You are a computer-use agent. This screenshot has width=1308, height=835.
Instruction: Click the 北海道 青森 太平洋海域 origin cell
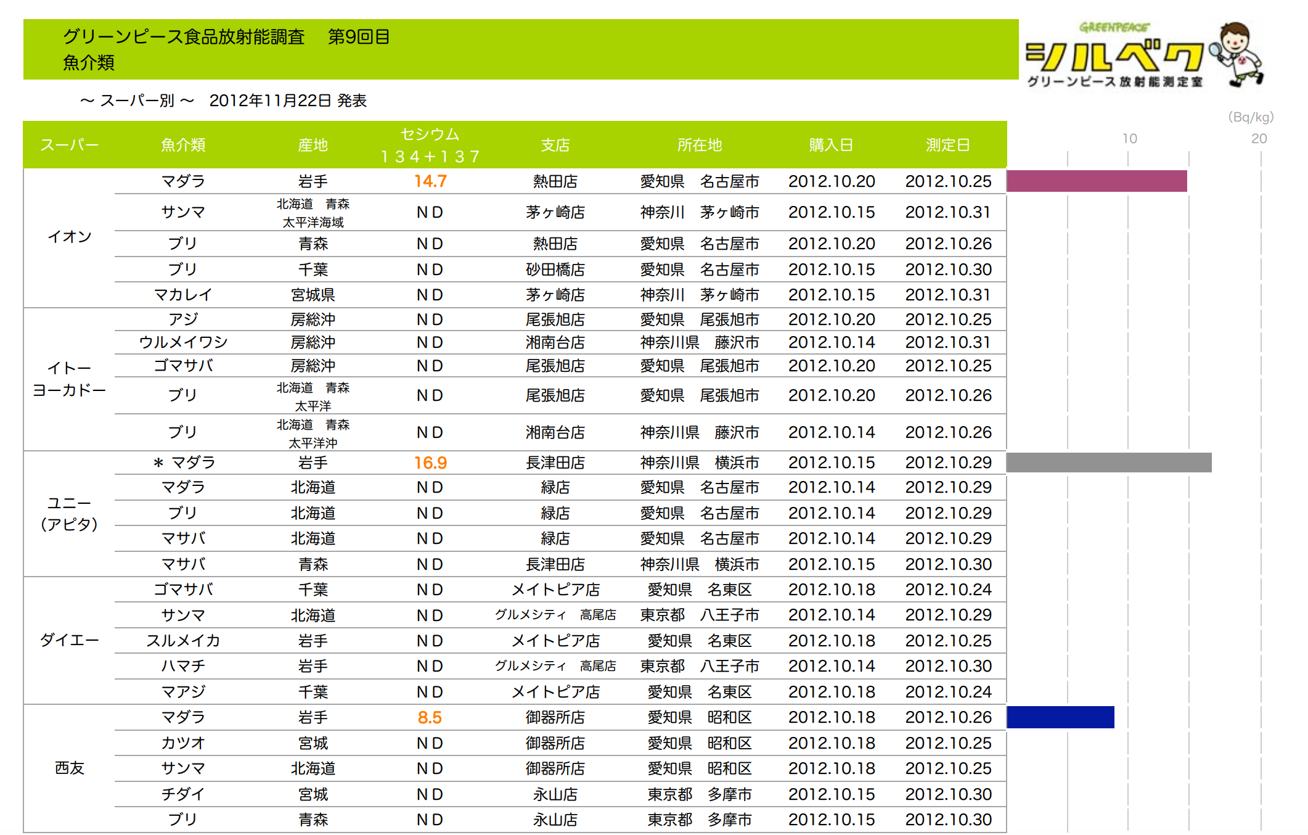coord(313,213)
